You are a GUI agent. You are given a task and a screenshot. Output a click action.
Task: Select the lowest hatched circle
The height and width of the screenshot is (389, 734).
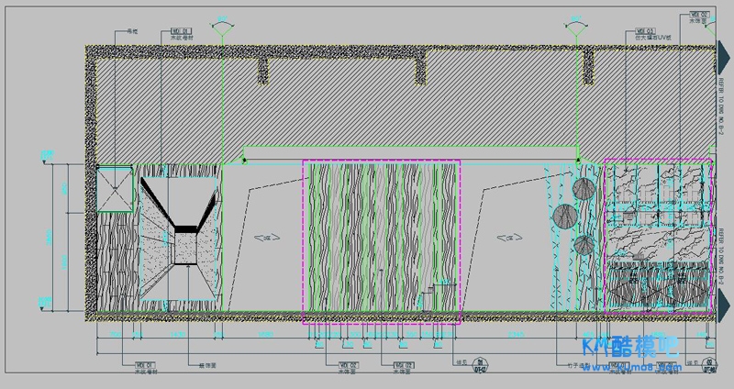[x=582, y=245]
